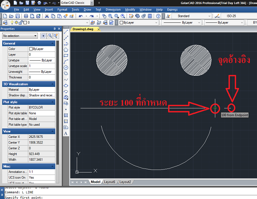Image resolution: width=257 pixels, height=199 pixels.
Task: Pin the Properties panel with auto-hide
Action: (x=55, y=29)
